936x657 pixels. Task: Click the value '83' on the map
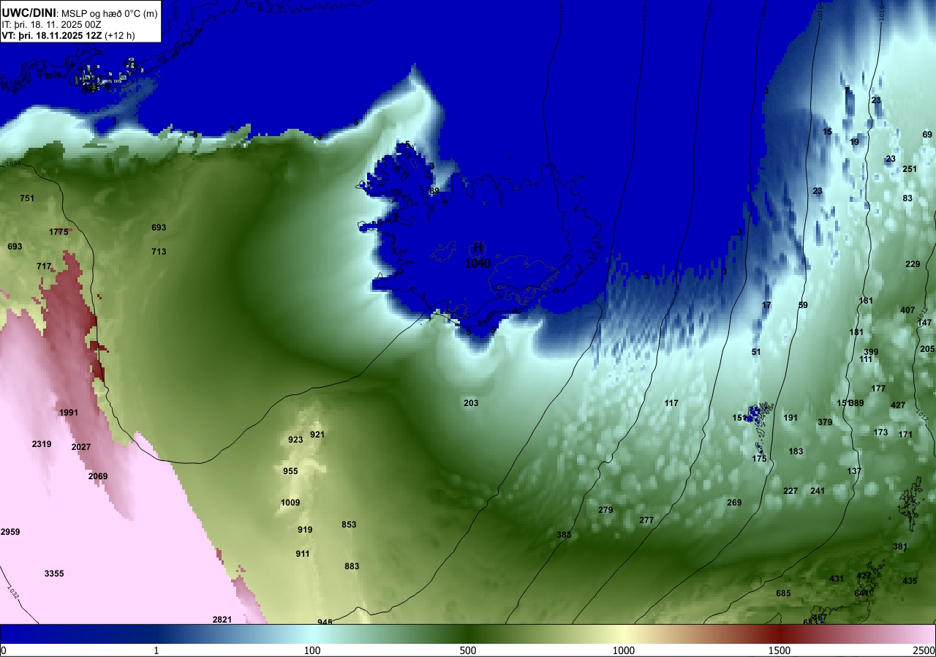pos(907,198)
